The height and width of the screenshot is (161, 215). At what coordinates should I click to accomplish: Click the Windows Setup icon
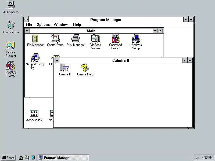click(x=136, y=38)
